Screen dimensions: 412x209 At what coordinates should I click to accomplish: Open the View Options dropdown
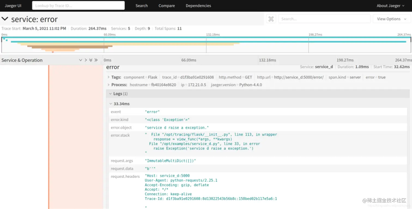(392, 19)
